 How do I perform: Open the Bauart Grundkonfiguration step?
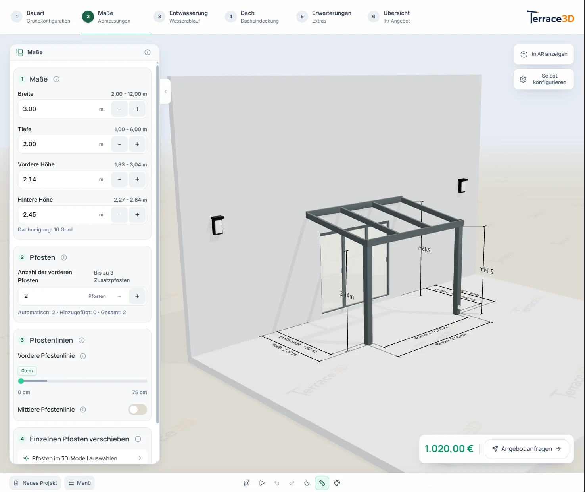[x=41, y=17]
